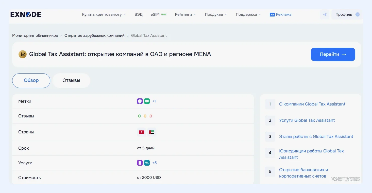Switch to the Отзывы tab
372x193 pixels.
click(71, 81)
